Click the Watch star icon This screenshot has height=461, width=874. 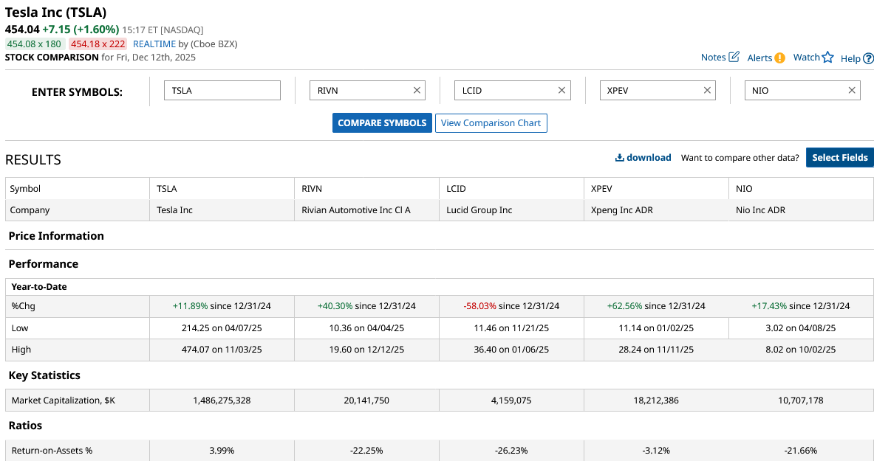click(x=827, y=58)
